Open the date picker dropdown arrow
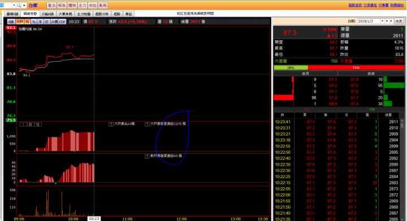This screenshot has height=221, width=407. click(x=382, y=21)
